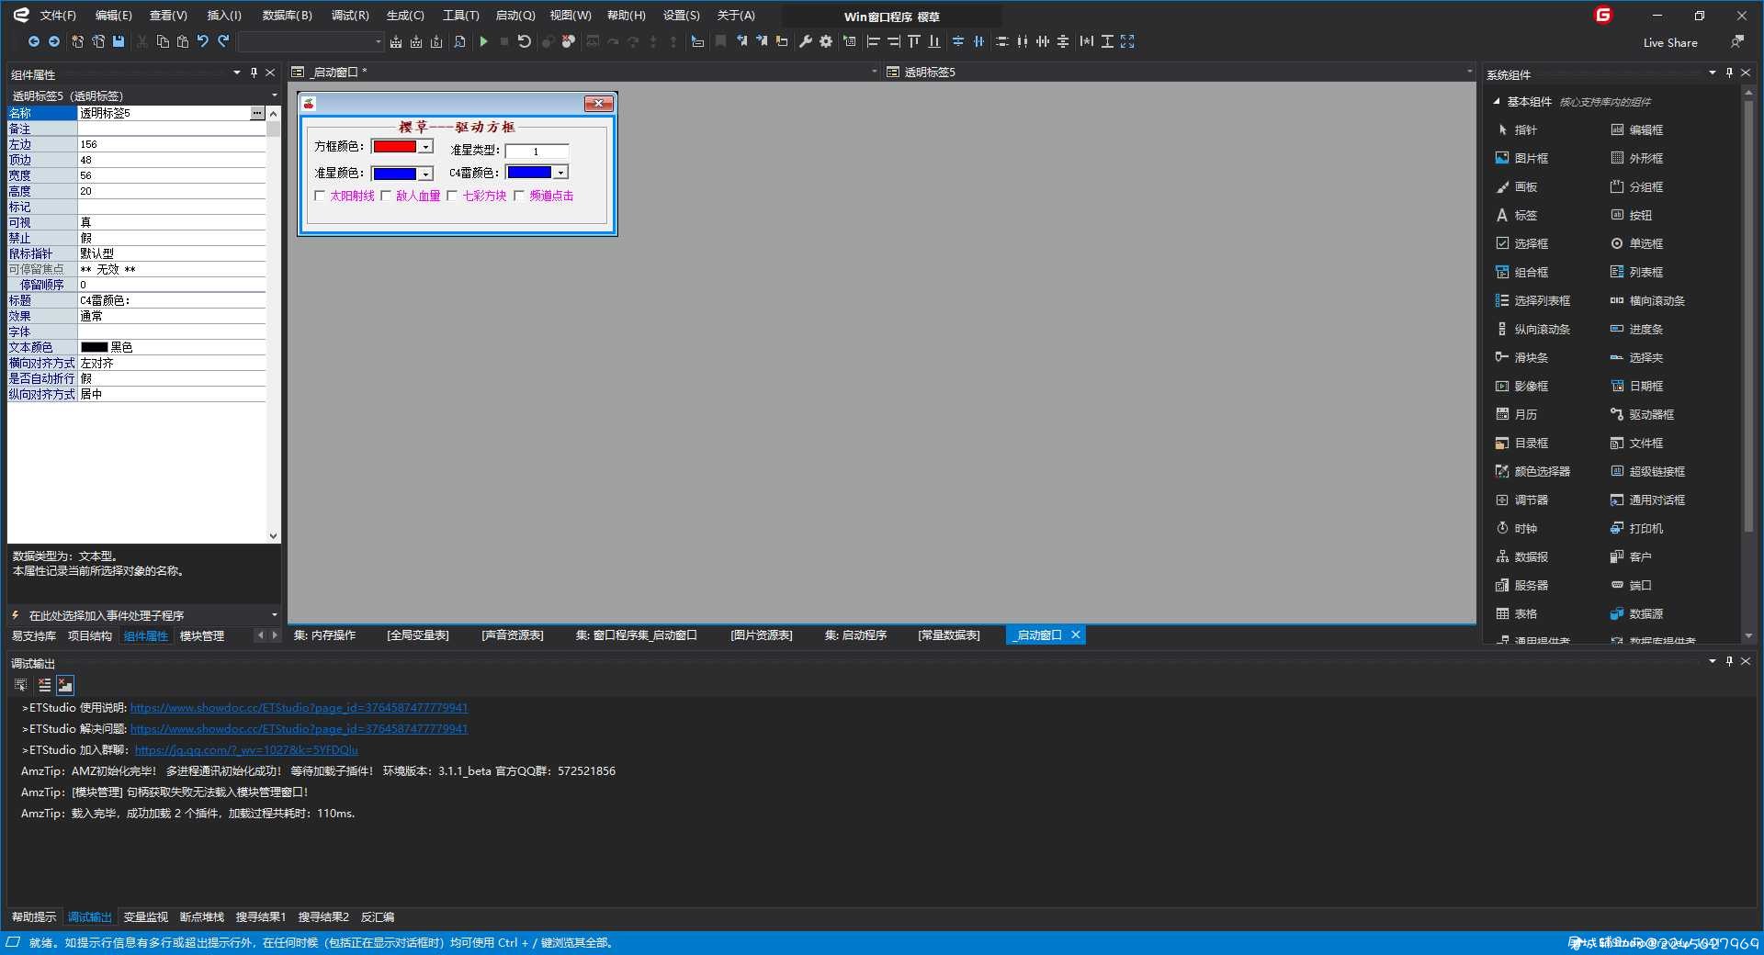Click the restart circular arrow icon
The width and height of the screenshot is (1764, 955).
tap(525, 41)
